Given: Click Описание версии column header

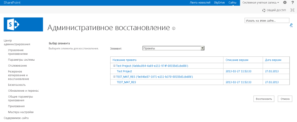Looking at the screenshot, I should (x=237, y=60).
